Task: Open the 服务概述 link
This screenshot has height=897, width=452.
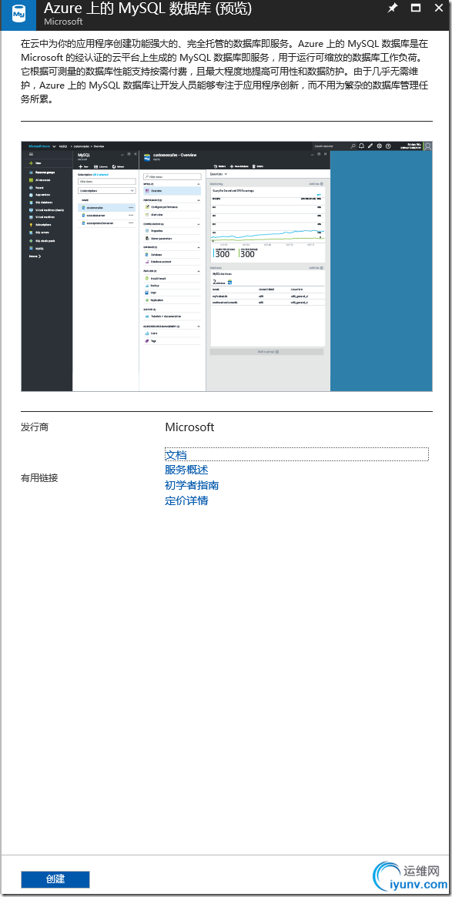Action: [186, 470]
